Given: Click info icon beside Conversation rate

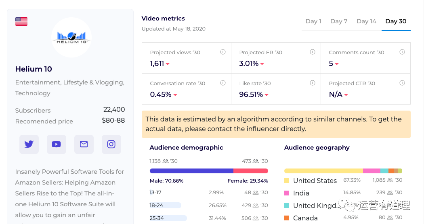Looking at the screenshot, I should click(x=222, y=83).
